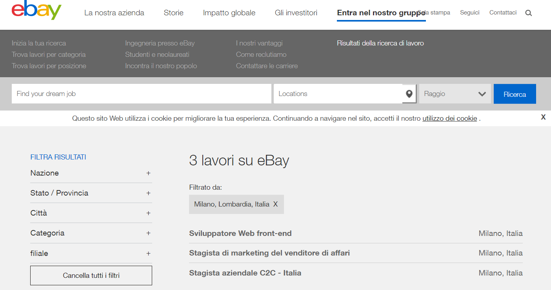Image resolution: width=551 pixels, height=290 pixels.
Task: Open Contattare le carriere link
Action: pos(267,66)
